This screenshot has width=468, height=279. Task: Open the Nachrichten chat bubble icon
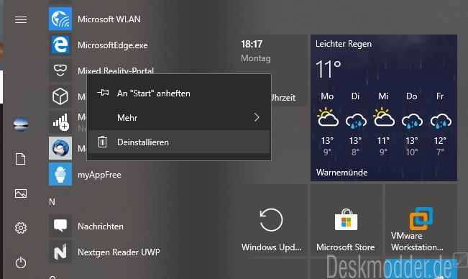[60, 226]
